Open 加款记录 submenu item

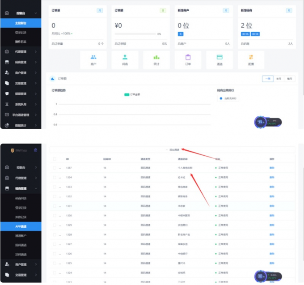tap(21, 217)
